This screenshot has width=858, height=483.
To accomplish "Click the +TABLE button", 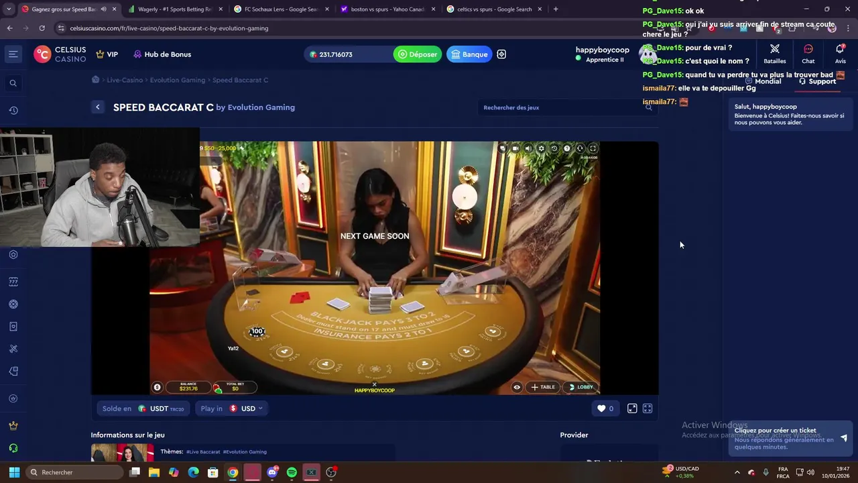I will coord(543,387).
